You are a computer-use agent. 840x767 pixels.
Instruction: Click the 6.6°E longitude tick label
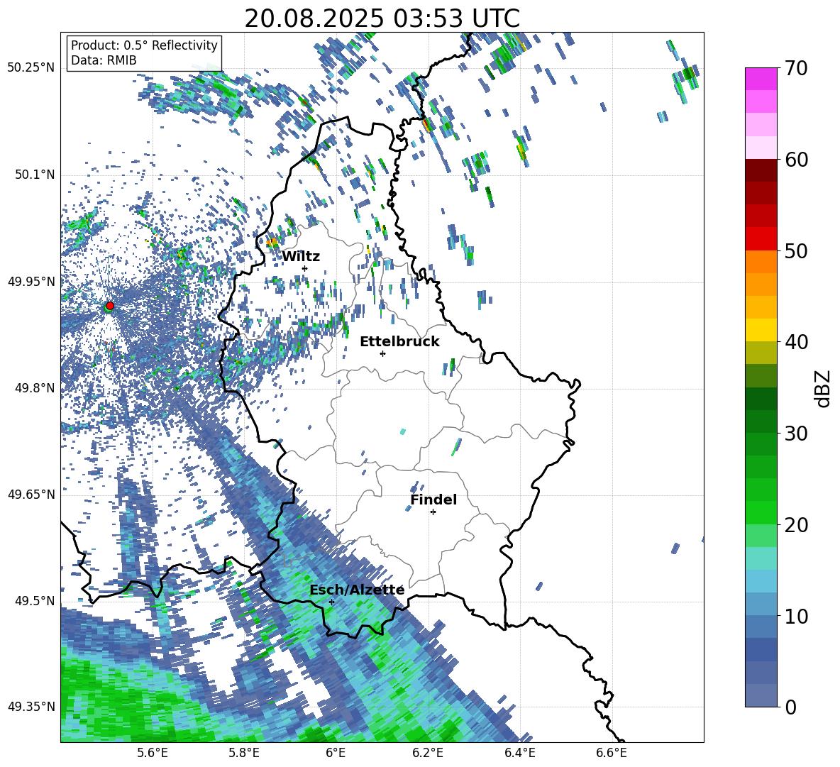612,753
